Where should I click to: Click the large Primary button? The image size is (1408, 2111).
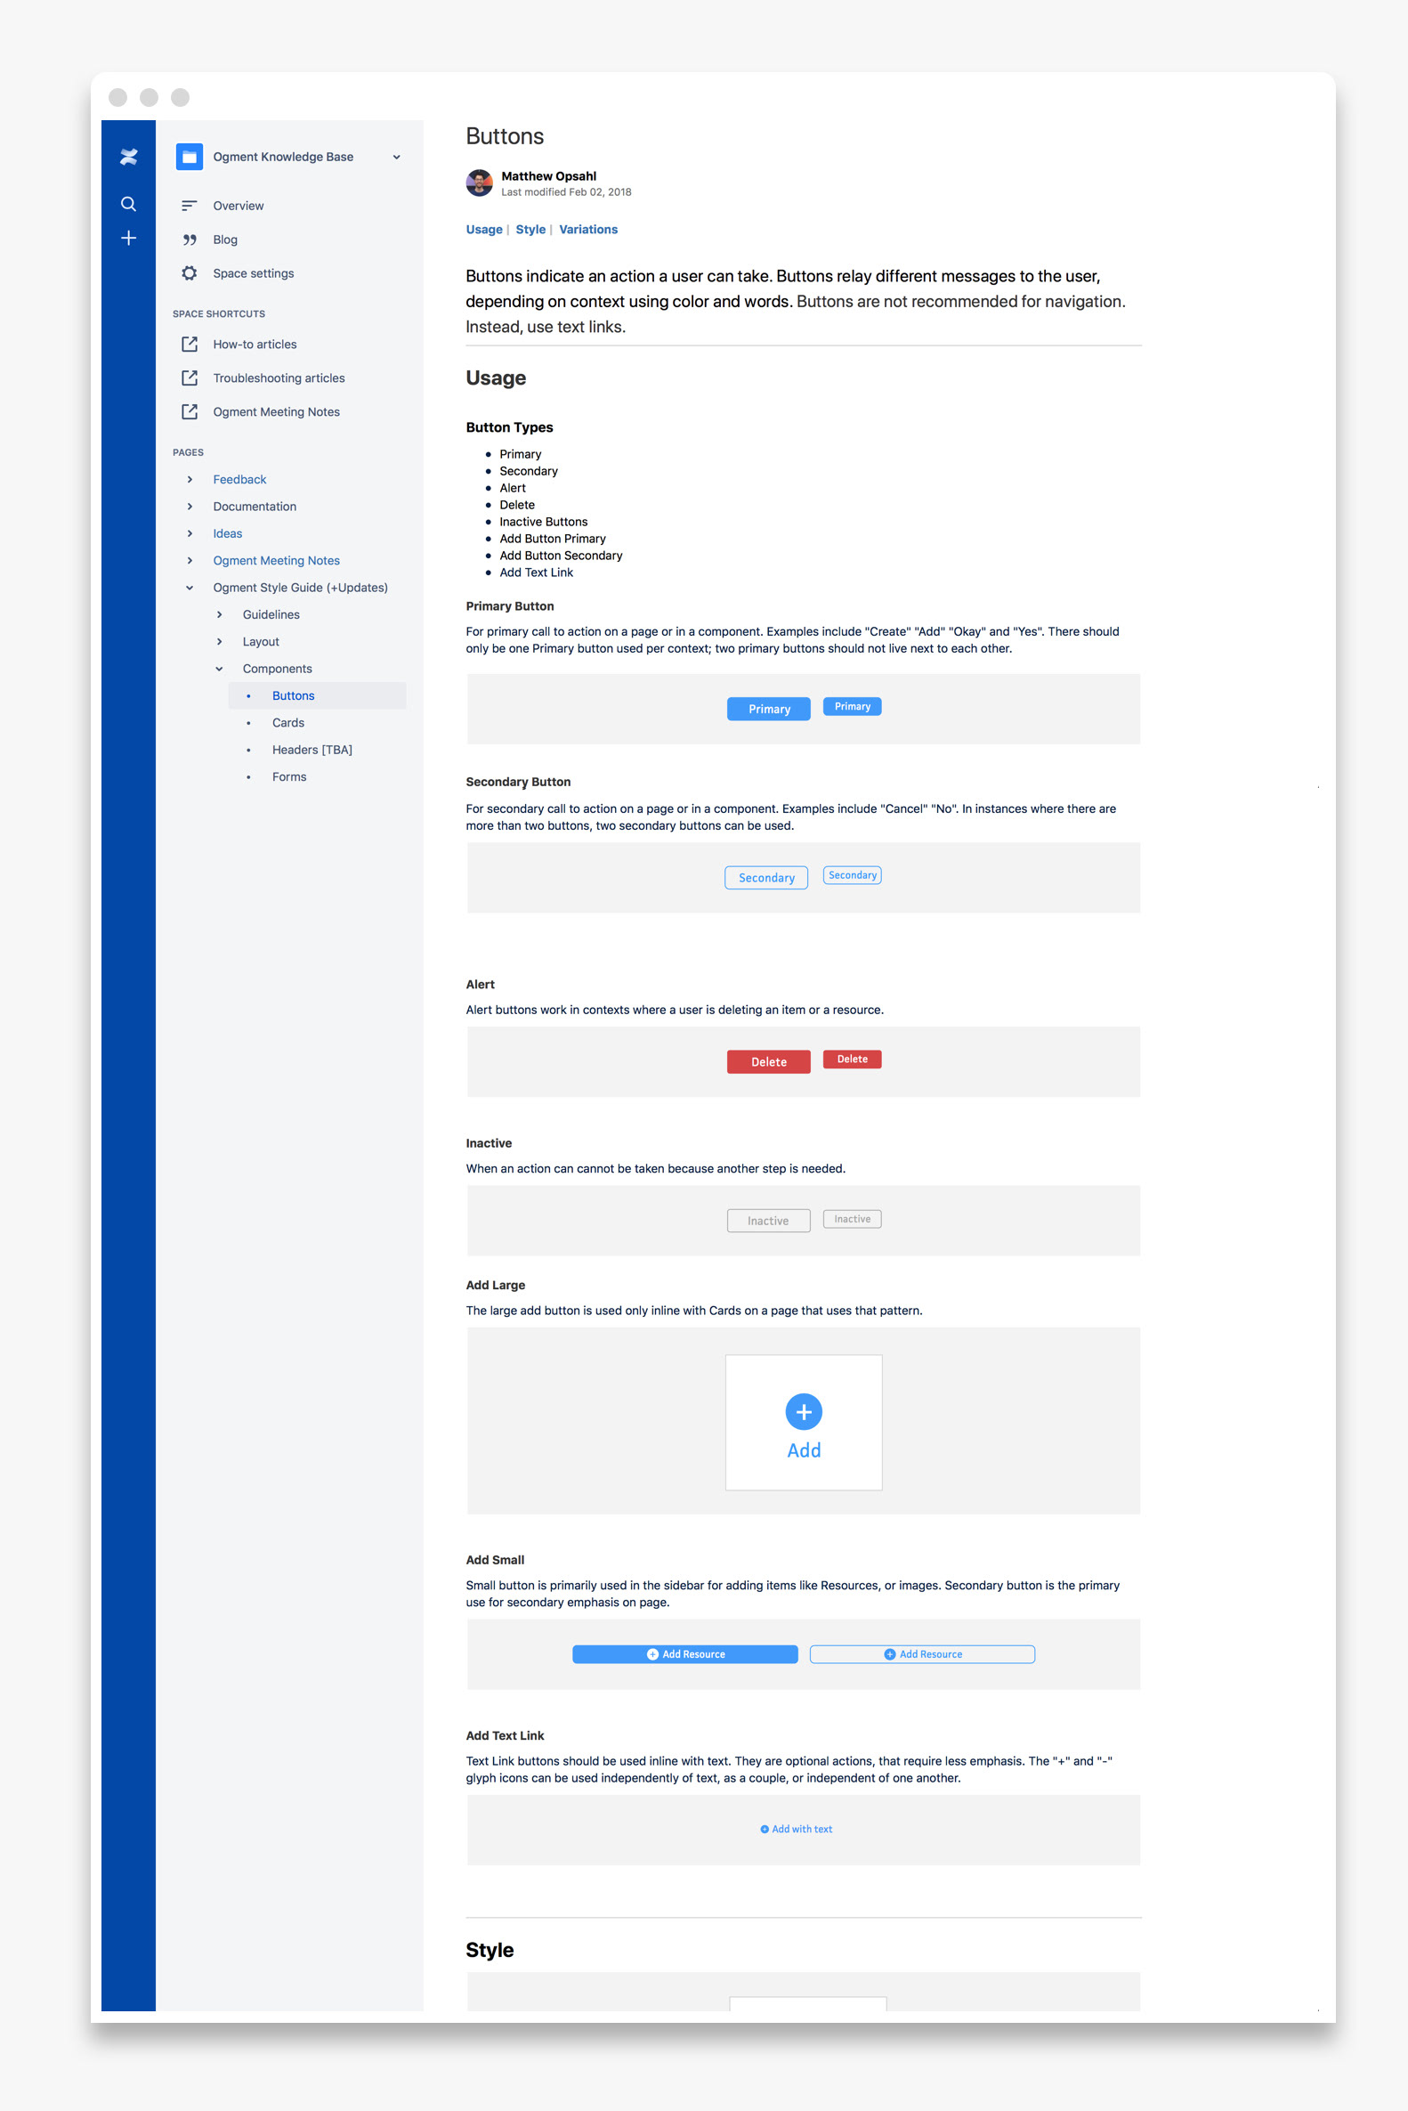point(769,709)
